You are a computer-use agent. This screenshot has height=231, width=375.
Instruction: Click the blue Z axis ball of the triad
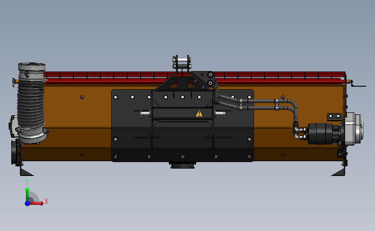coord(28,203)
